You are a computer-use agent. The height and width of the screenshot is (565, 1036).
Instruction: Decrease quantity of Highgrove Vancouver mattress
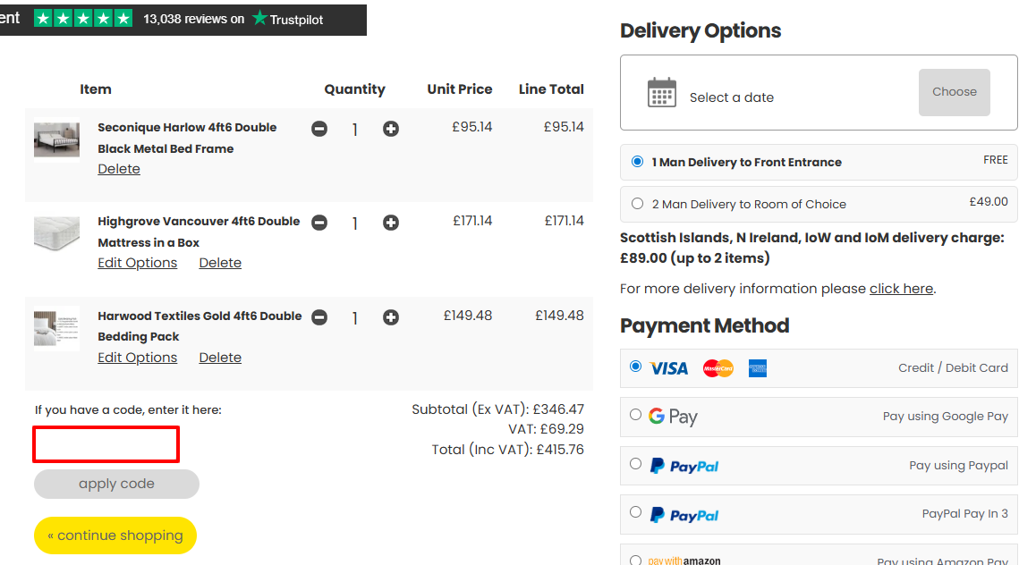[319, 223]
